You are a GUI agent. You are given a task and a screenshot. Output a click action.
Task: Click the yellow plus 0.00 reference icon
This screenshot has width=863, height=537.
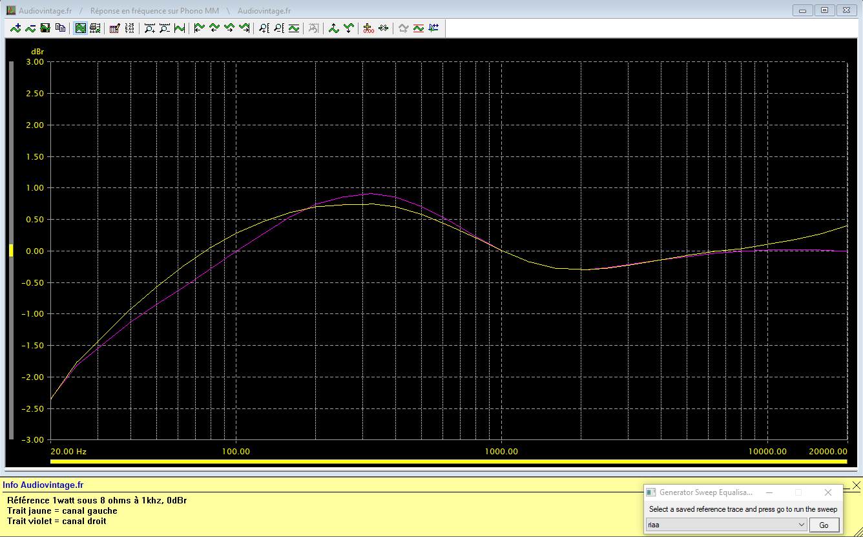[x=368, y=28]
